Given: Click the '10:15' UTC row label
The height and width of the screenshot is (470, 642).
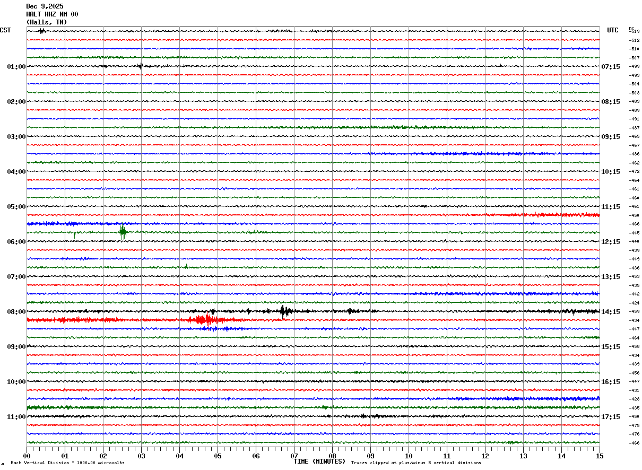Looking at the screenshot, I should 610,171.
